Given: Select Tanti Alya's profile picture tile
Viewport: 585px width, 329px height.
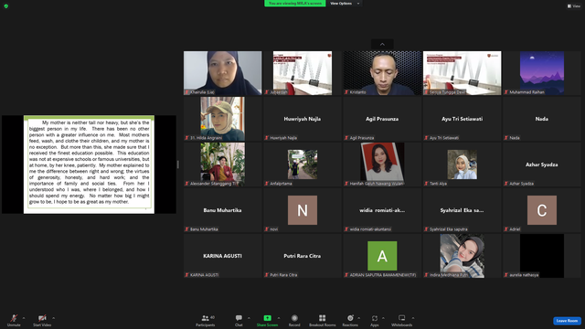Looking at the screenshot, I should 463,164.
